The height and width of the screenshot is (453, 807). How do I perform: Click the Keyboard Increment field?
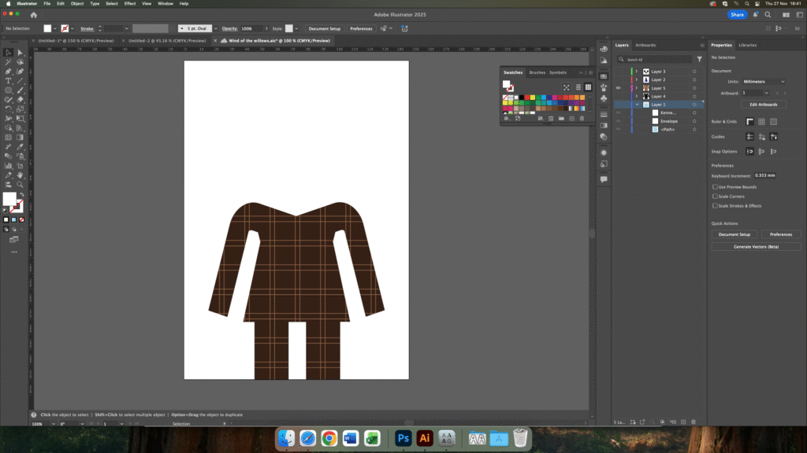click(764, 175)
